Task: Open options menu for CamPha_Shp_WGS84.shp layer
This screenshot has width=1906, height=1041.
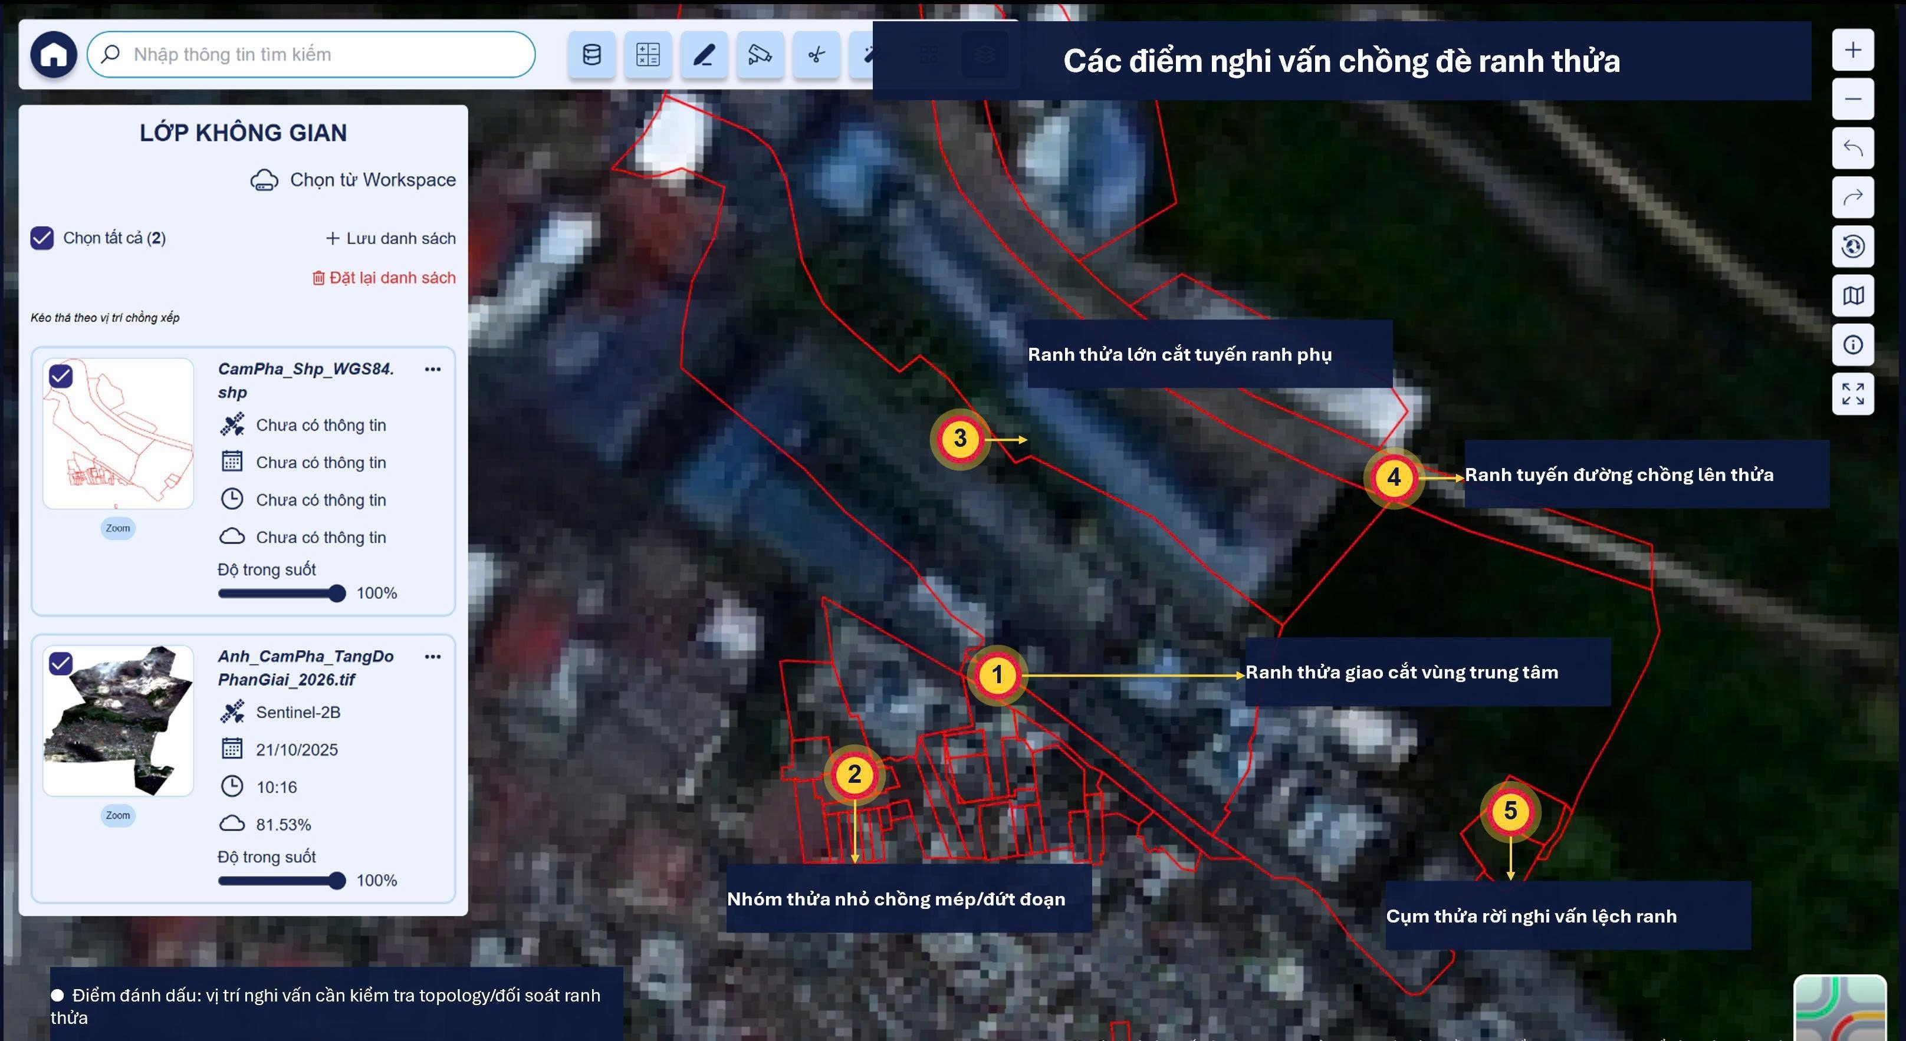Action: 433,369
